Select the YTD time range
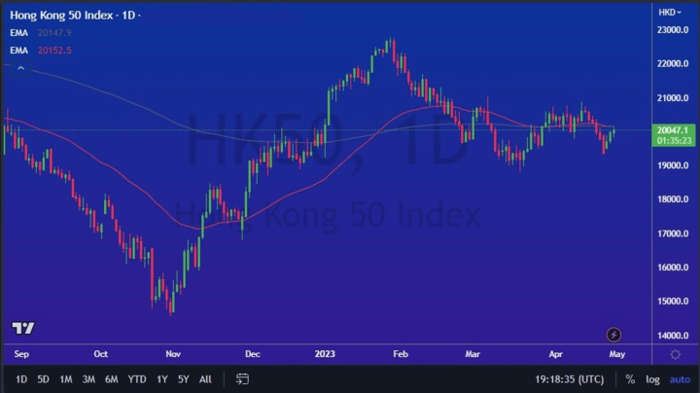Image resolution: width=700 pixels, height=393 pixels. click(x=137, y=379)
